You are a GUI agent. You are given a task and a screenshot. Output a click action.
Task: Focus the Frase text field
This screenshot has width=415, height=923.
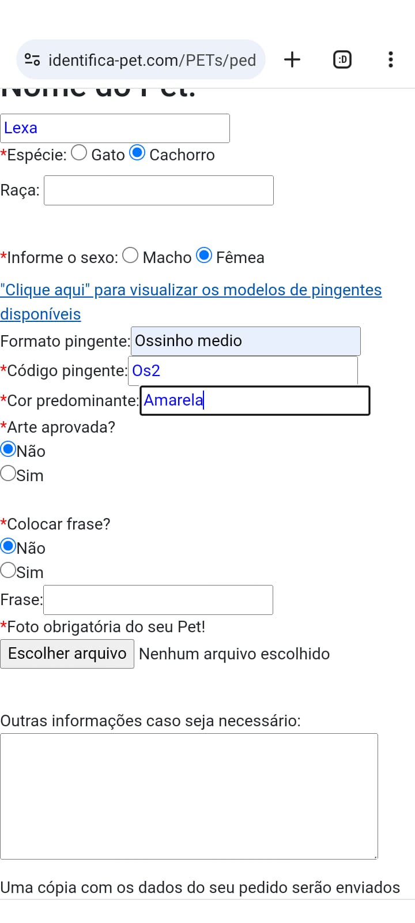pos(158,600)
